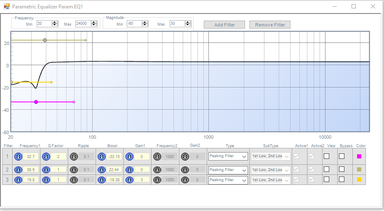Open Type dropdown for filter 2

[x=228, y=170]
